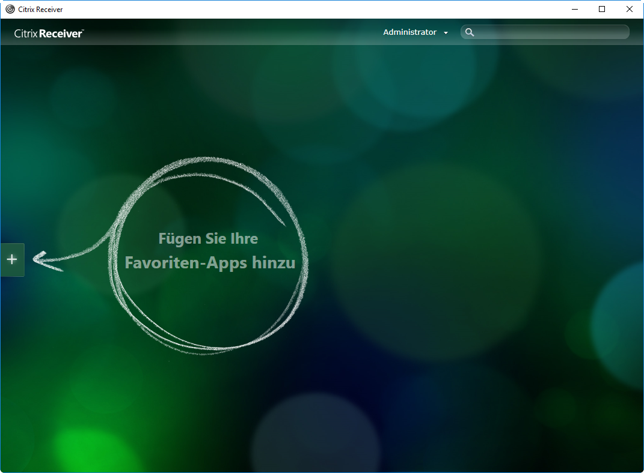Click the search magnifier icon
644x473 pixels.
point(470,32)
